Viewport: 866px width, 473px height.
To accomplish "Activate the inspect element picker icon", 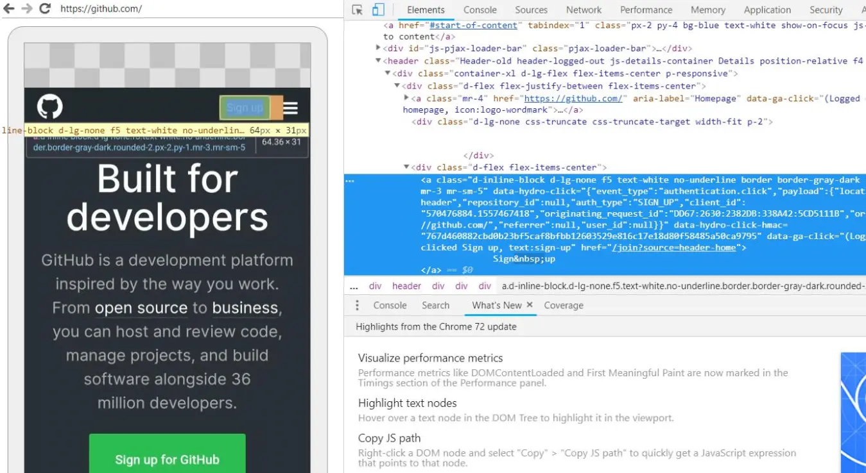I will (x=358, y=10).
